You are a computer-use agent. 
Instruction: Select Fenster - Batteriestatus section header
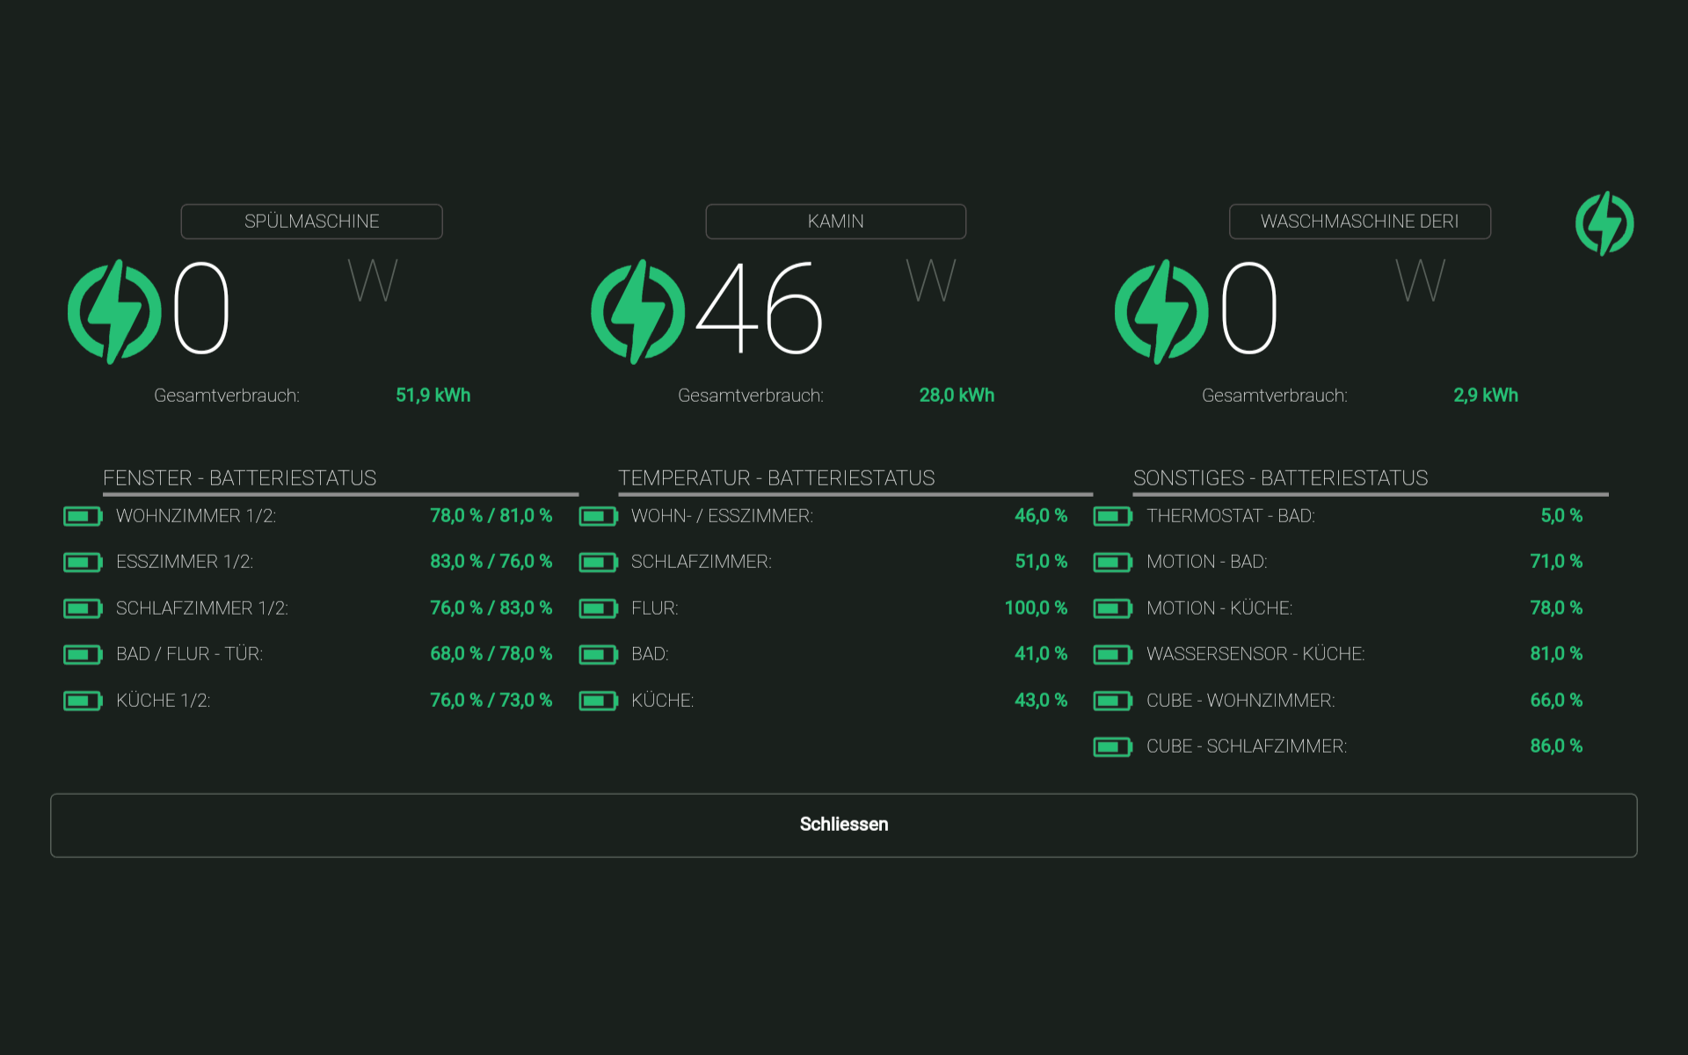(239, 478)
